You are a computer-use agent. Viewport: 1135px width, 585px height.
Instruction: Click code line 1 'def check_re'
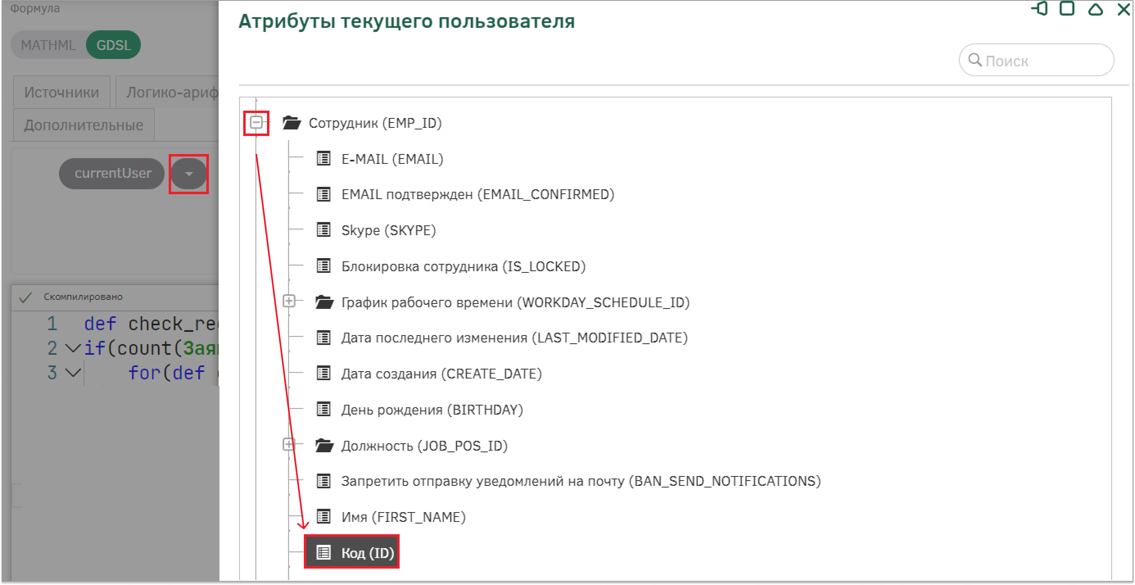click(151, 324)
